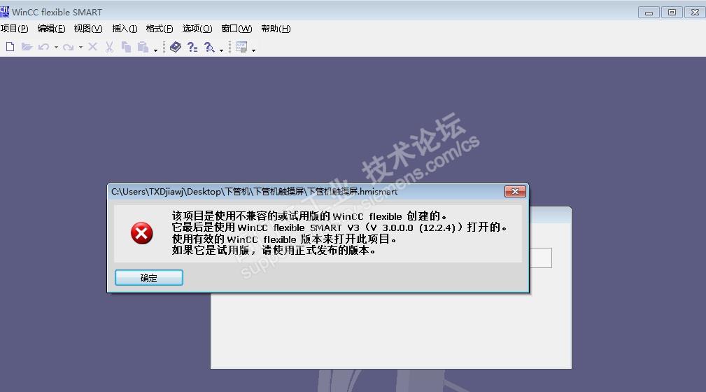Confirm the error dialog with 确定
This screenshot has height=392, width=706.
(149, 278)
